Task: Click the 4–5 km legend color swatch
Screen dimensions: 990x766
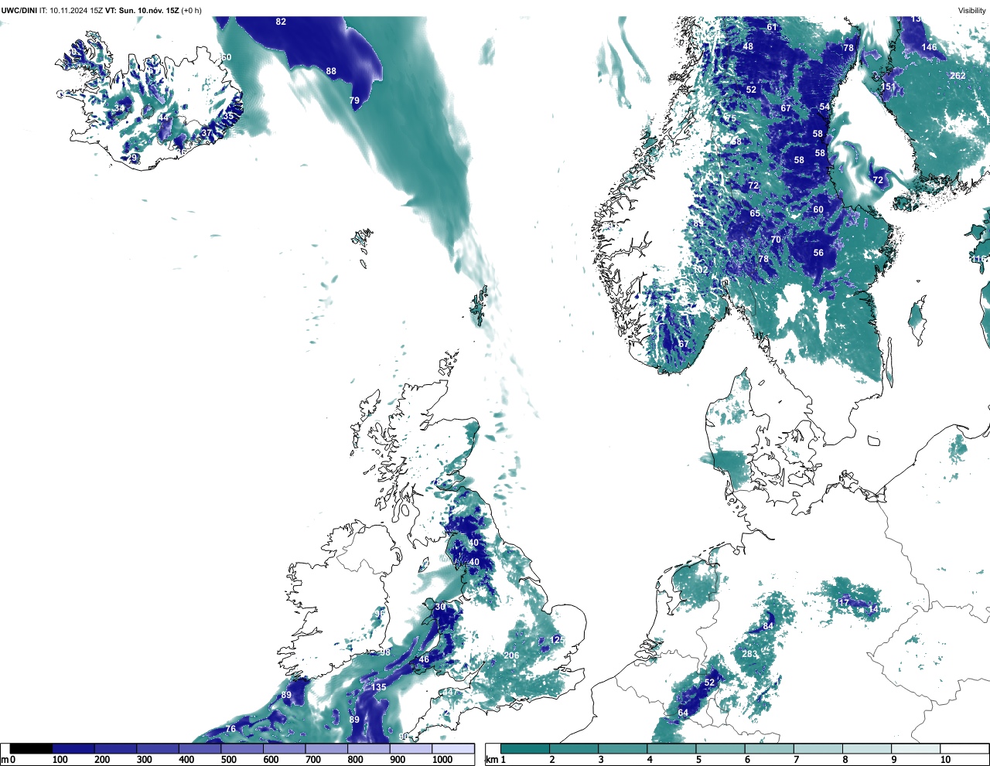Action: pyautogui.click(x=672, y=748)
